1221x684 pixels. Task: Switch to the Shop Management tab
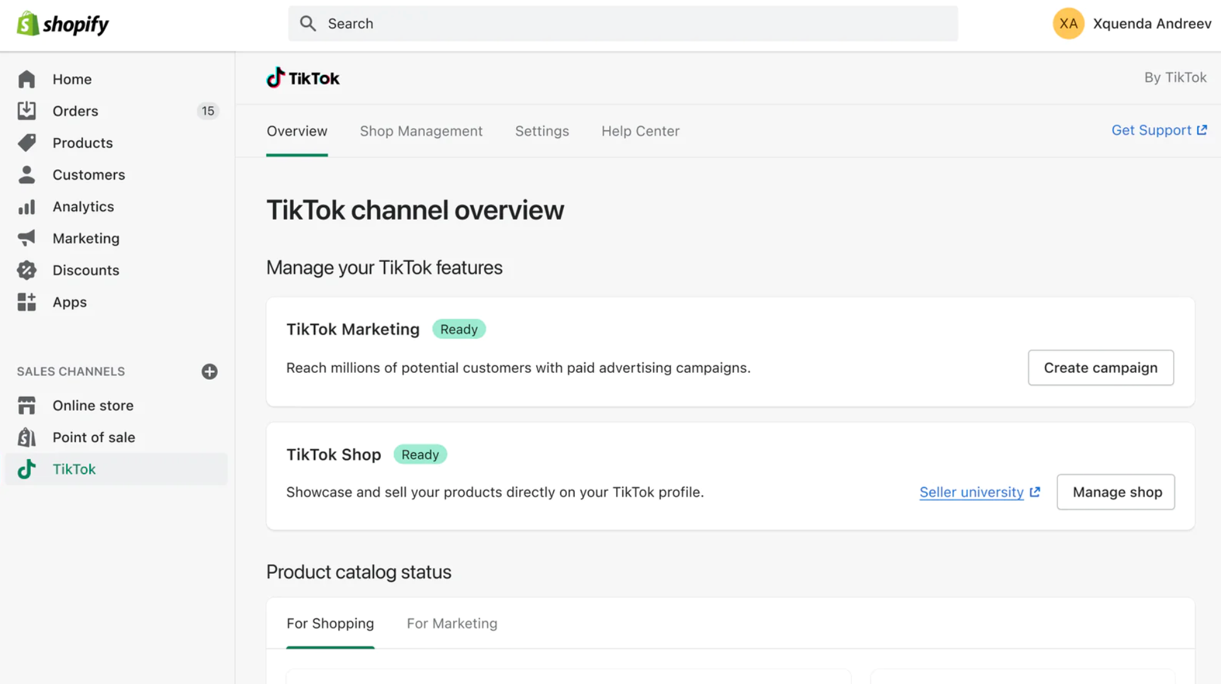click(x=421, y=131)
